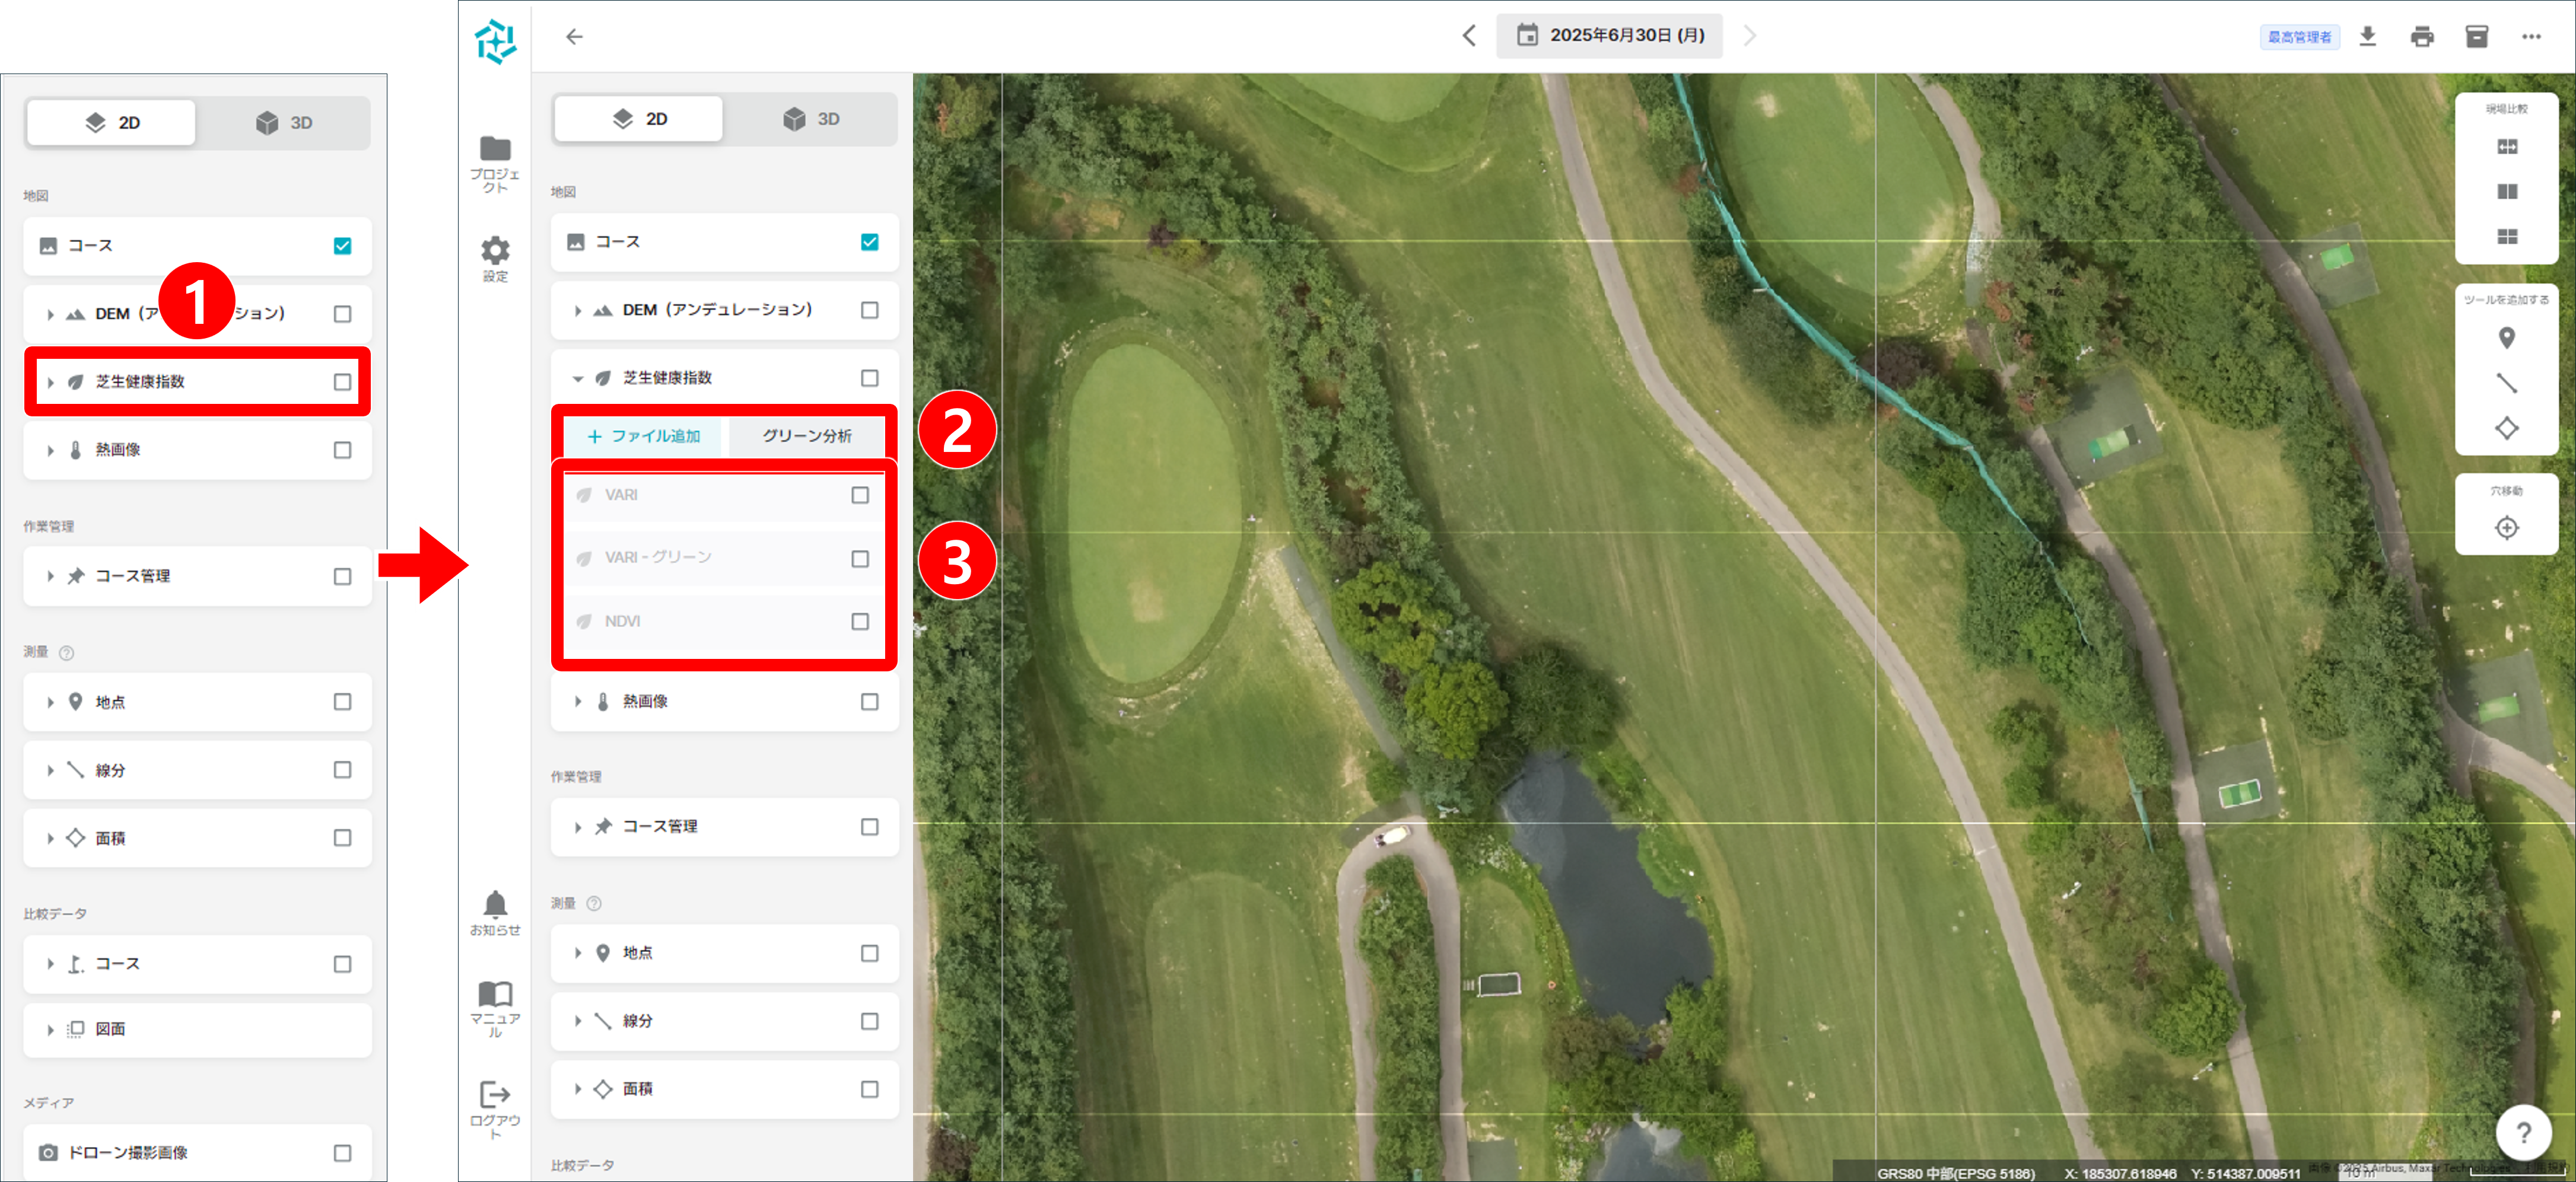The image size is (2576, 1182).
Task: Add a location pin marker tool
Action: click(x=2506, y=339)
